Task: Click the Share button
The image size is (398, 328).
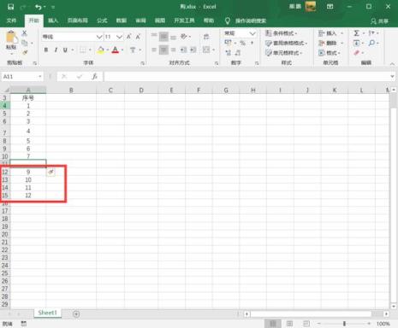Action: pos(380,21)
